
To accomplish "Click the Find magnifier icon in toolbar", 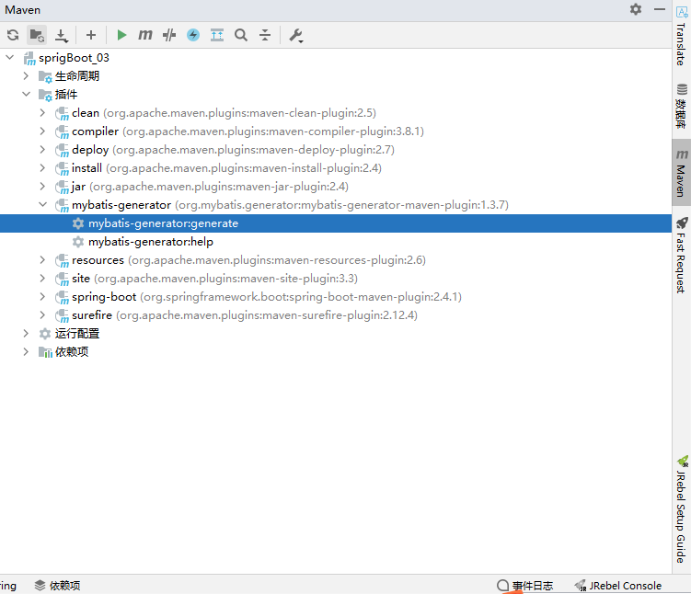I will 241,35.
